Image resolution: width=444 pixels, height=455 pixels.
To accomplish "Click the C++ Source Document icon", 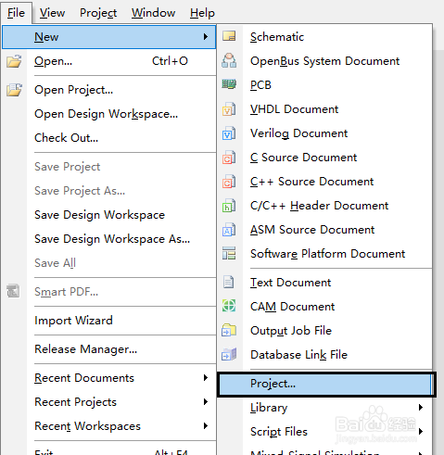I will [x=229, y=182].
